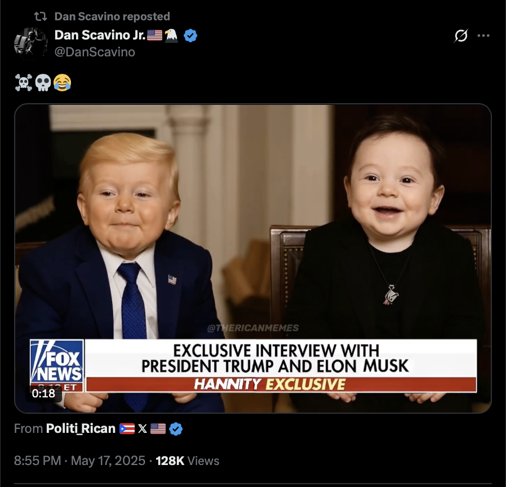Click the 'Dan Scavino reposted' label
Image resolution: width=506 pixels, height=487 pixels.
(112, 16)
